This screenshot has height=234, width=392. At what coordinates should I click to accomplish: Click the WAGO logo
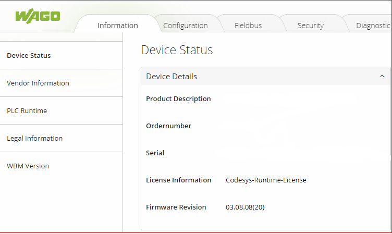point(38,16)
